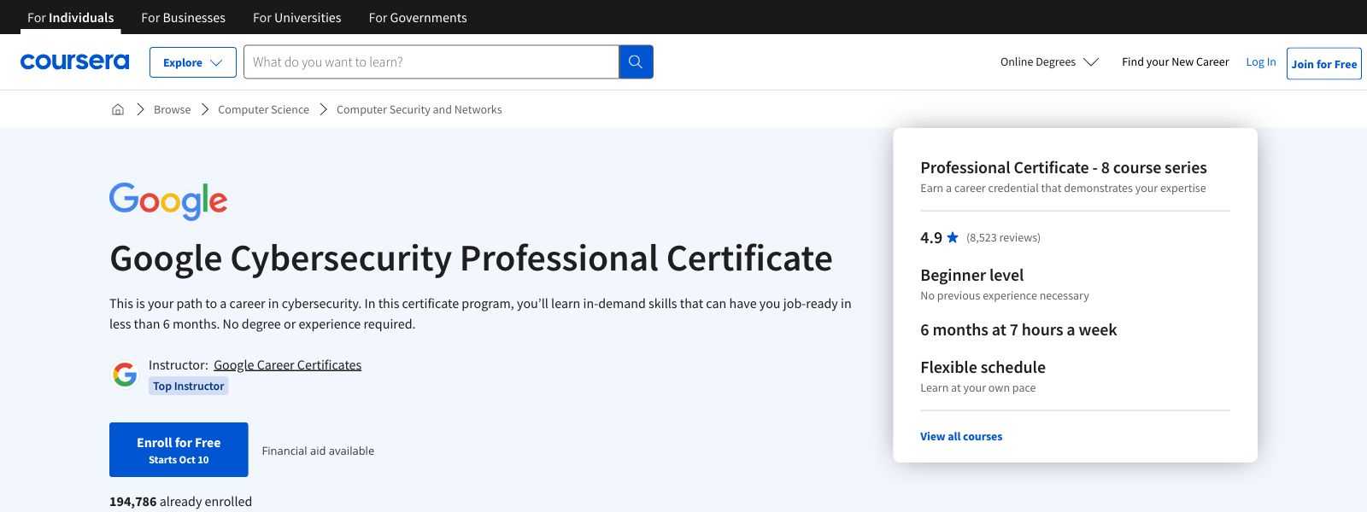Click the '(8,523 reviews)' text
The width and height of the screenshot is (1367, 512).
(x=1003, y=237)
